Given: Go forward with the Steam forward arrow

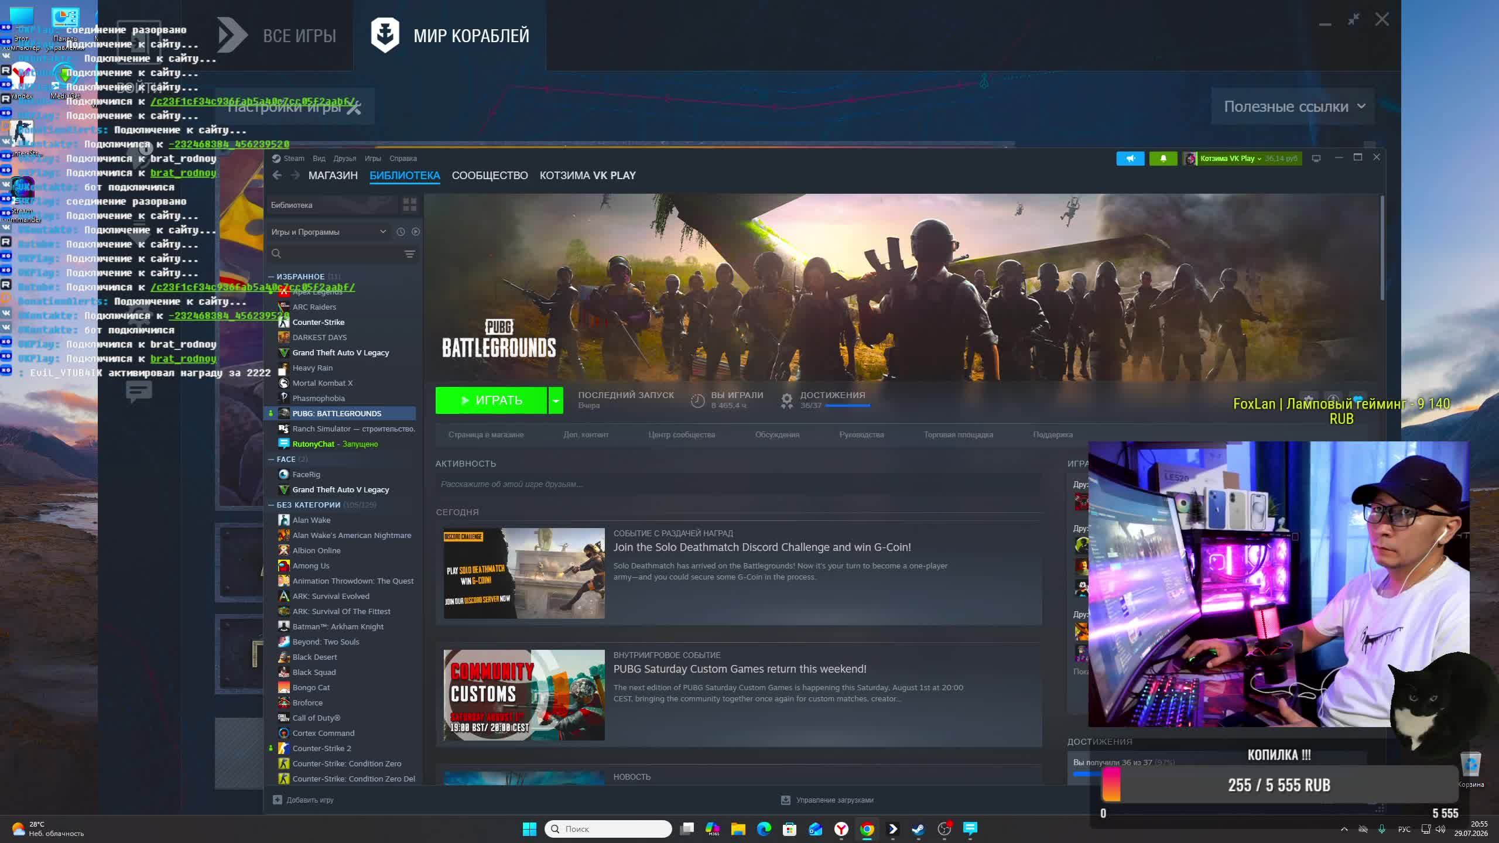Looking at the screenshot, I should pyautogui.click(x=295, y=175).
